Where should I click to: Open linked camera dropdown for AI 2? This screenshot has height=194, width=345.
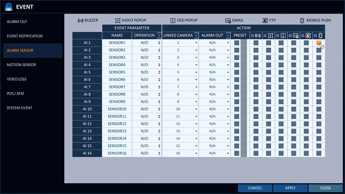[x=196, y=50]
